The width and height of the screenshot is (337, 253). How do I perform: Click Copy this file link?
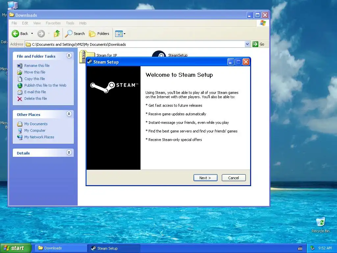[34, 79]
